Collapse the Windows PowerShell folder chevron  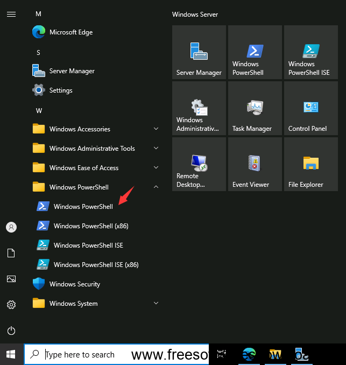[156, 187]
